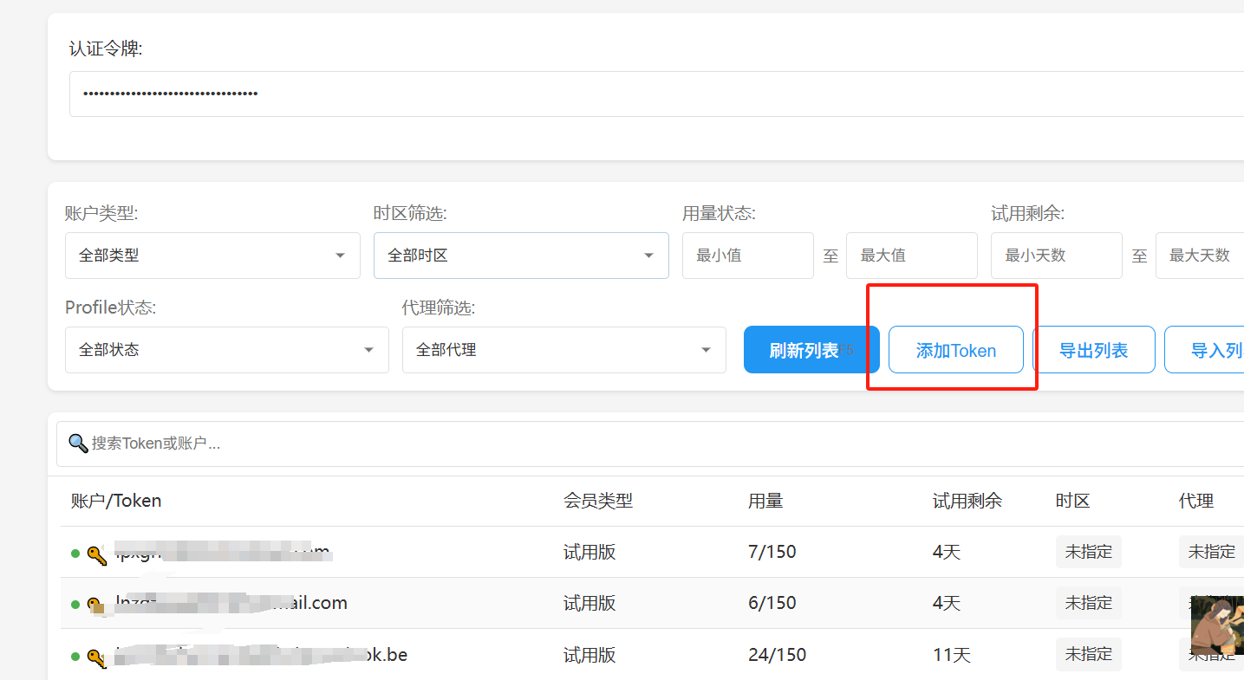This screenshot has width=1244, height=680.
Task: Expand the 时区筛选 dropdown showing 全部时区
Action: pyautogui.click(x=521, y=256)
